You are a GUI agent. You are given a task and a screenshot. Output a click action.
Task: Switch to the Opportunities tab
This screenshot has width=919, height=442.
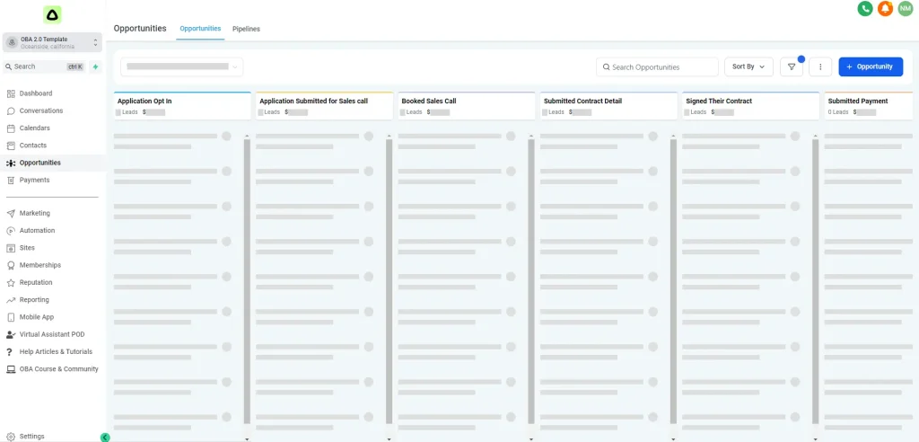200,29
